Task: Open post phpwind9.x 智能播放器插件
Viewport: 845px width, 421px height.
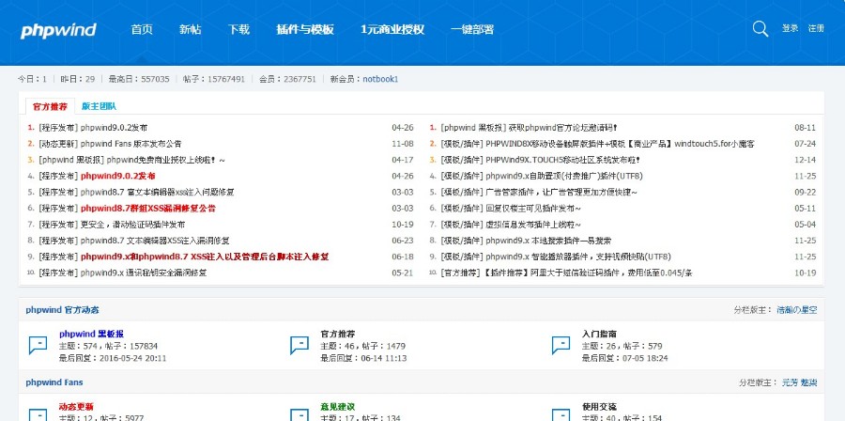Action: (x=578, y=257)
